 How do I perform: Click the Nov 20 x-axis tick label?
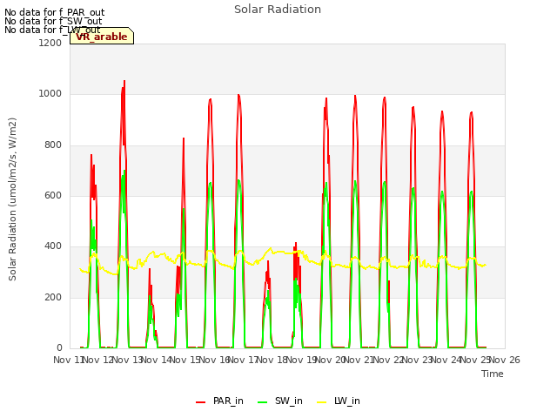pyautogui.click(x=331, y=360)
